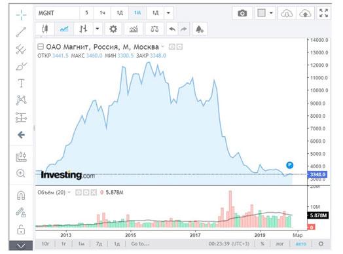Open the interval dropdown arrow
343x254 pixels.
point(168,13)
